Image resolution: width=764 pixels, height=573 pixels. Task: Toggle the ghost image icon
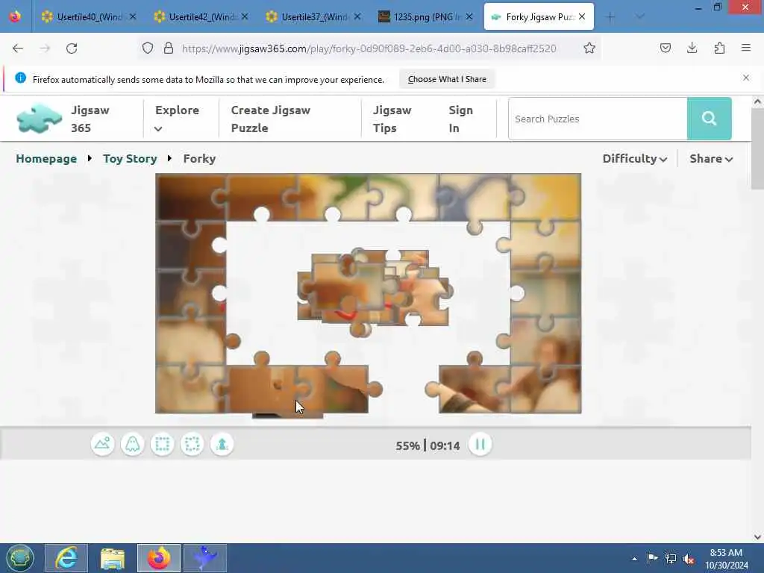click(133, 445)
